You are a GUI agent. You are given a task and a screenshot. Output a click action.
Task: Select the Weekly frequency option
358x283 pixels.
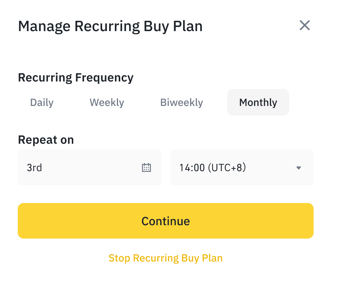[x=107, y=102]
